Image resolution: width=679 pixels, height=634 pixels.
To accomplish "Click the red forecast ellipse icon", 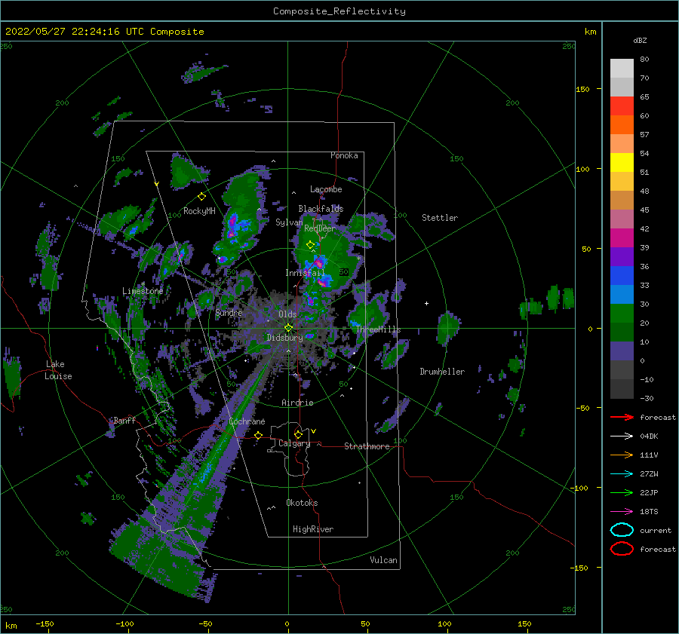I will [622, 549].
